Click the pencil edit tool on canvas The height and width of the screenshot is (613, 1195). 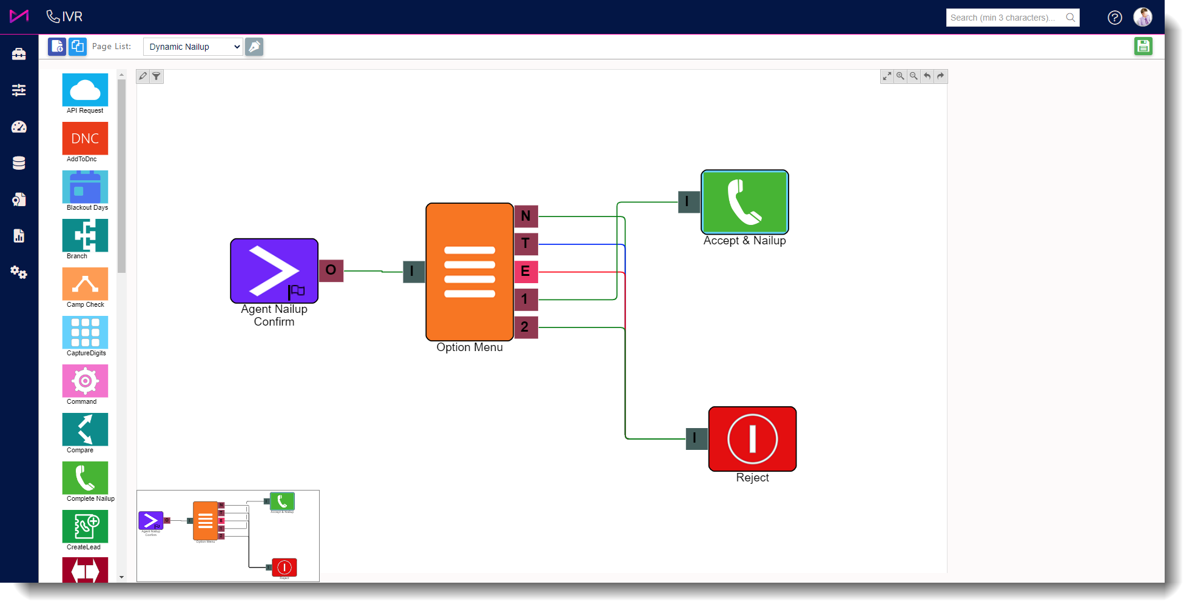(143, 76)
